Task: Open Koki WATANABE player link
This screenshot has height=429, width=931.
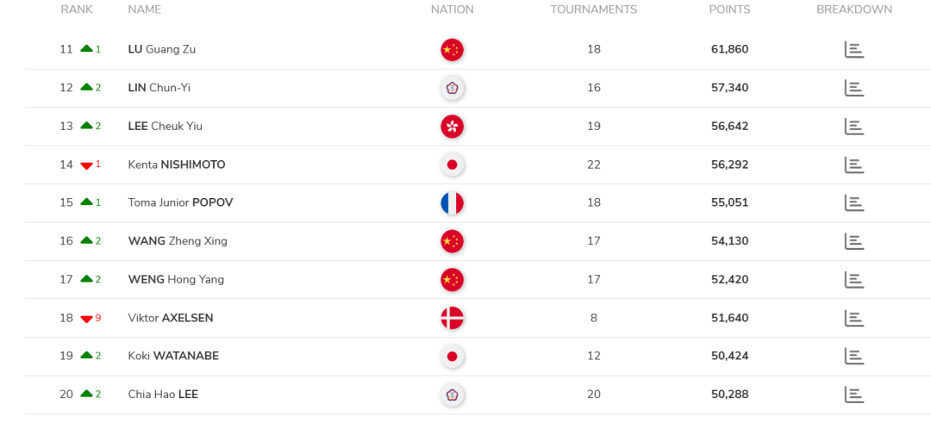Action: (x=173, y=356)
